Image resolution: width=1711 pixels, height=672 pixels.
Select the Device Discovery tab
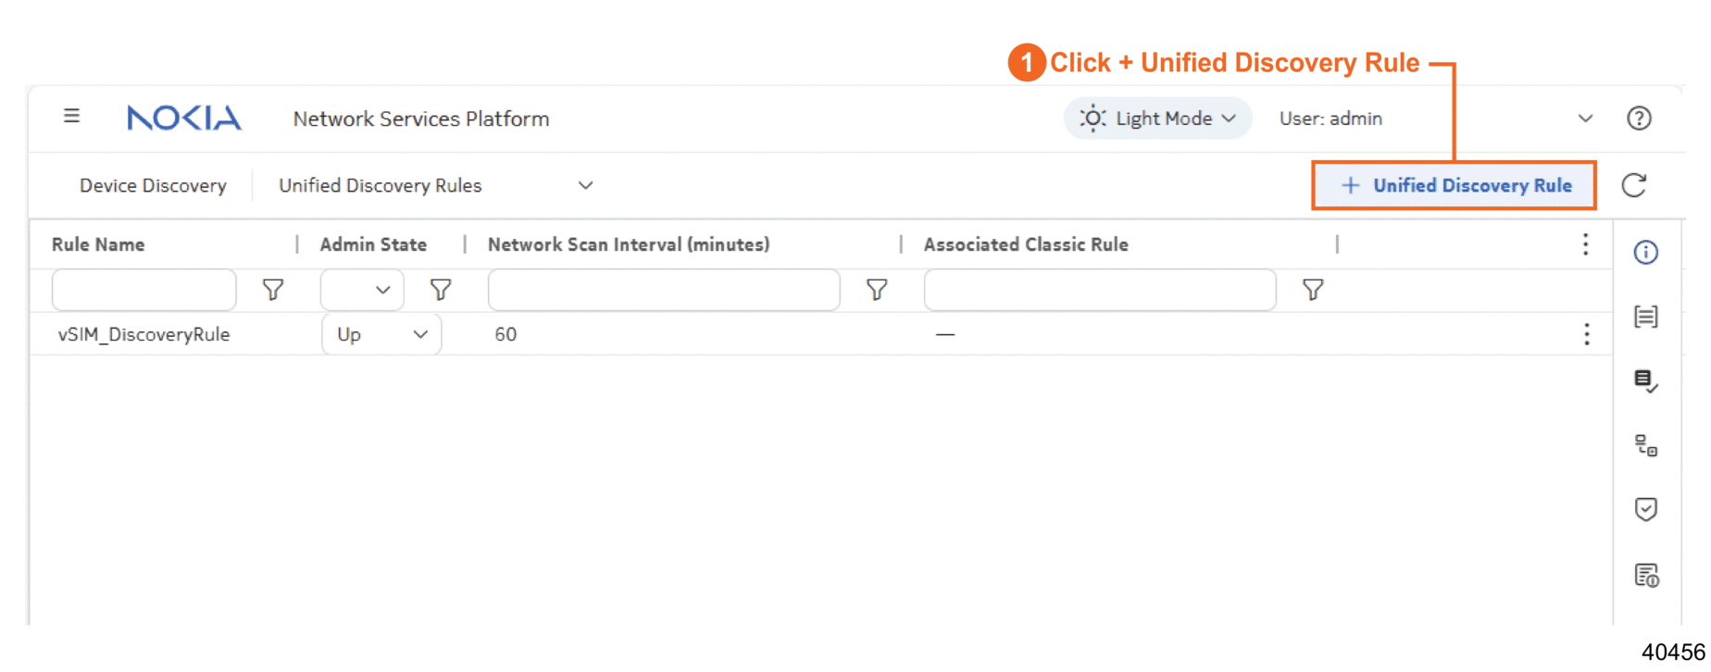(153, 185)
